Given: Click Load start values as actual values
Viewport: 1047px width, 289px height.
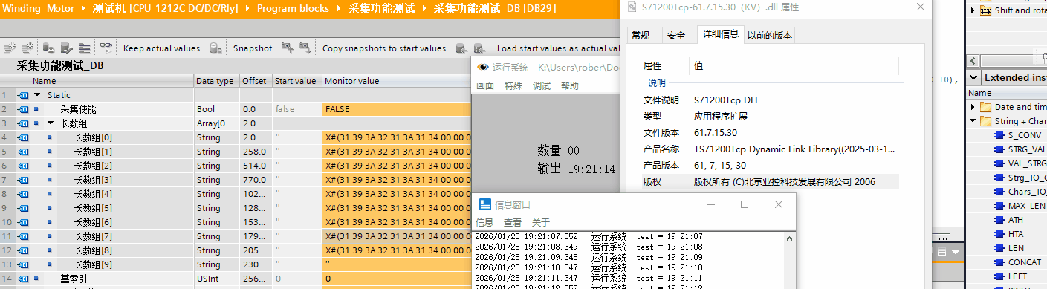Looking at the screenshot, I should (558, 48).
